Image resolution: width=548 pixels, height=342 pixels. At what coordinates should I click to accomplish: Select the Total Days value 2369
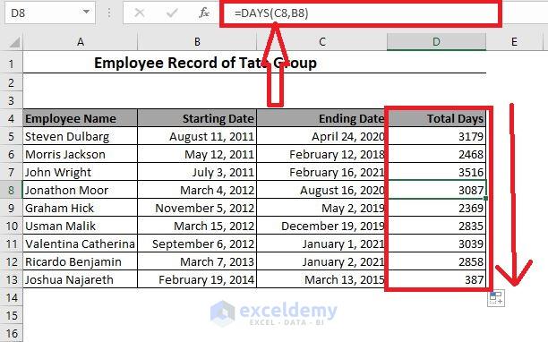click(436, 208)
